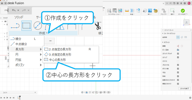The height and width of the screenshot is (100, 192).
Task: Choose 中心の長方形 (Center Rectangle) item
Action: click(71, 60)
